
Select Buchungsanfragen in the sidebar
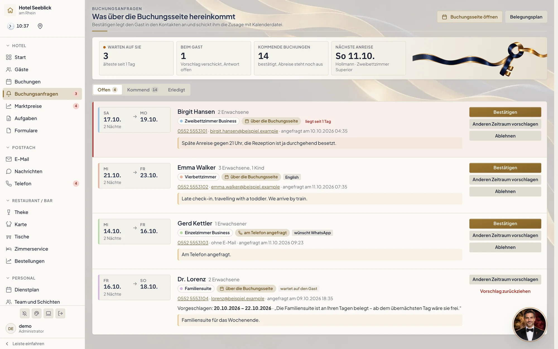point(42,94)
